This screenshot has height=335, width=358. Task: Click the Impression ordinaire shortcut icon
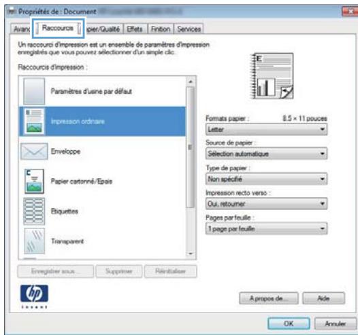pos(34,121)
